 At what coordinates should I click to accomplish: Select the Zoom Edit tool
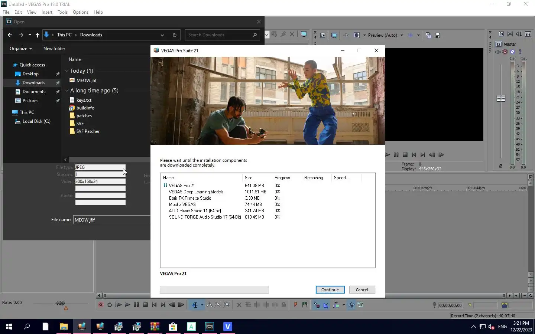[x=227, y=305]
